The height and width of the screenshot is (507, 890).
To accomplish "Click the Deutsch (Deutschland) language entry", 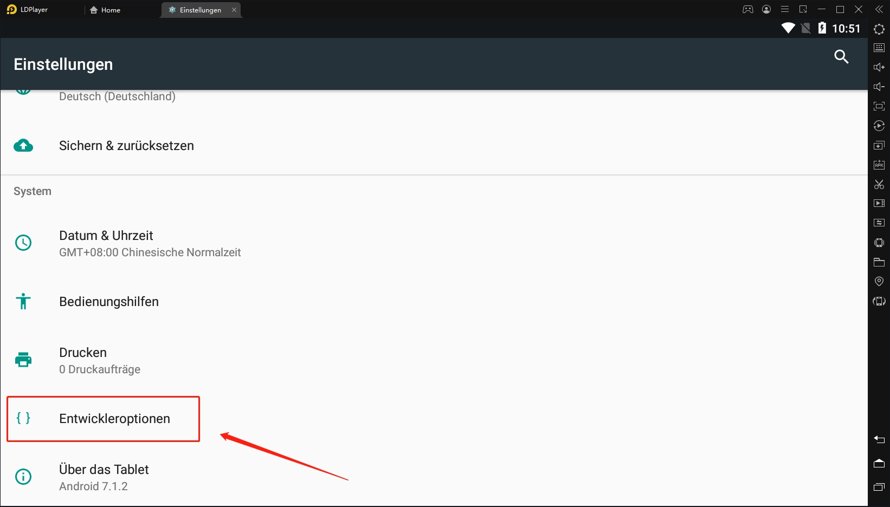I will (x=117, y=96).
